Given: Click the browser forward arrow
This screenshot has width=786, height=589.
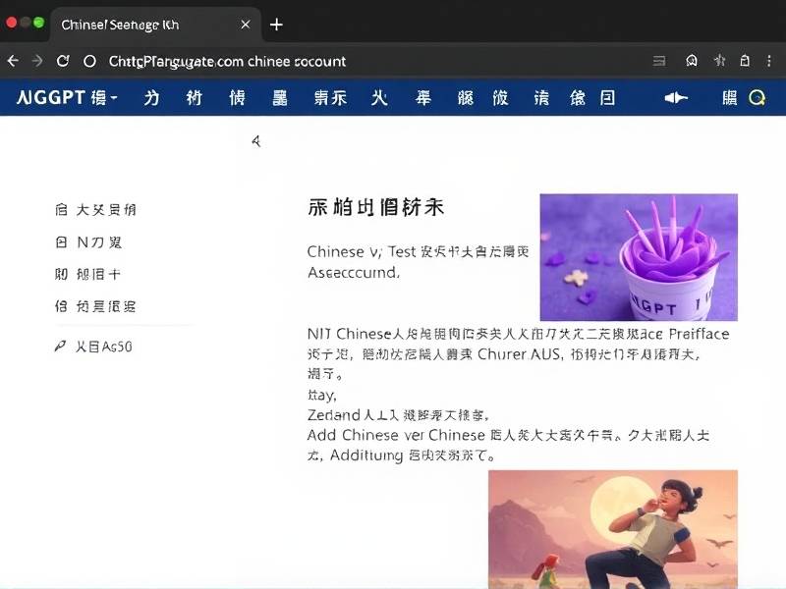Looking at the screenshot, I should [x=37, y=61].
